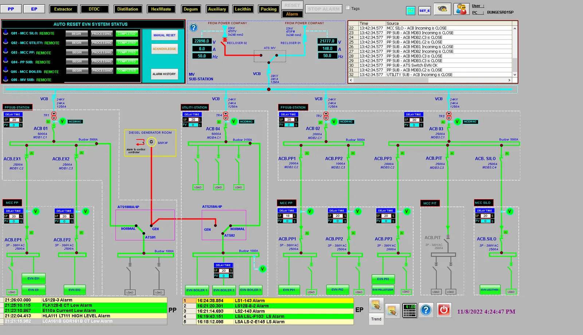
Task: Switch to the Lecithin screen tab
Action: pos(243,9)
